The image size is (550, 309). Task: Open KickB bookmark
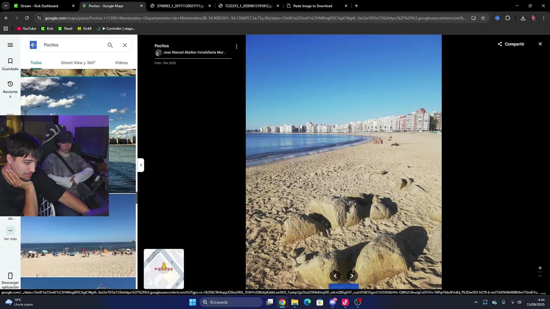click(84, 29)
